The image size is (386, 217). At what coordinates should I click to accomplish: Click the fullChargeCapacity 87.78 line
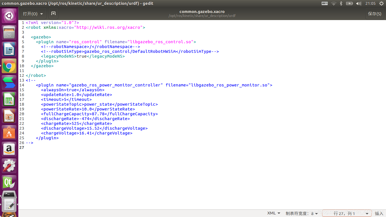(x=99, y=114)
